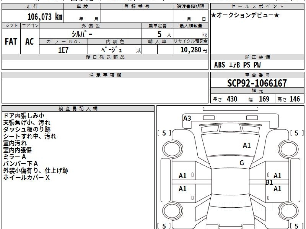Click the ★オークションデビュー★ sales point text
The height and width of the screenshot is (229, 306).
(245, 16)
